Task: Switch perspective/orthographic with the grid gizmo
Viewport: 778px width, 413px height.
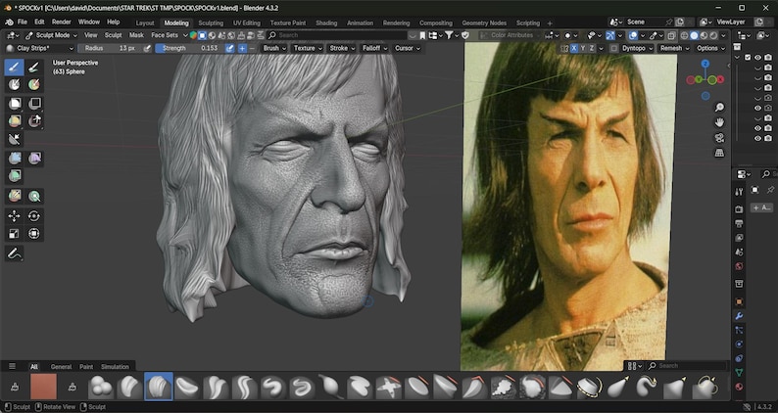Action: tap(719, 154)
